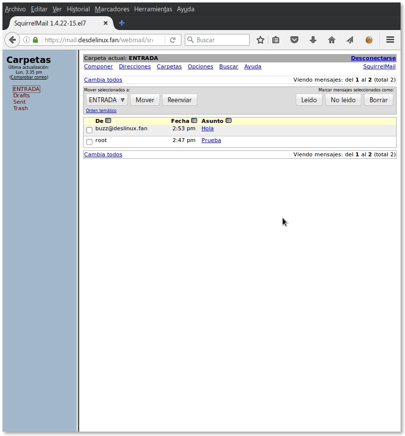Screen dimensions: 405x436
Task: Open the Trash folder
Action: (x=21, y=108)
